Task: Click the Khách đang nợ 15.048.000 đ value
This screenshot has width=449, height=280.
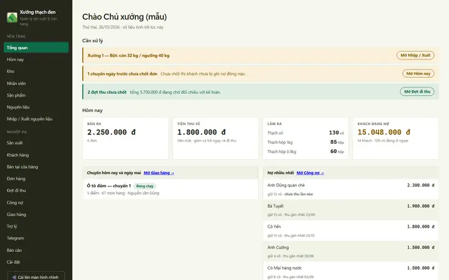Action: tap(384, 133)
